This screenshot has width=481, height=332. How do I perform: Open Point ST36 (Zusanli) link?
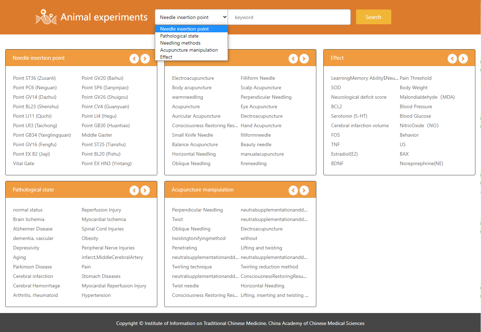tap(34, 78)
